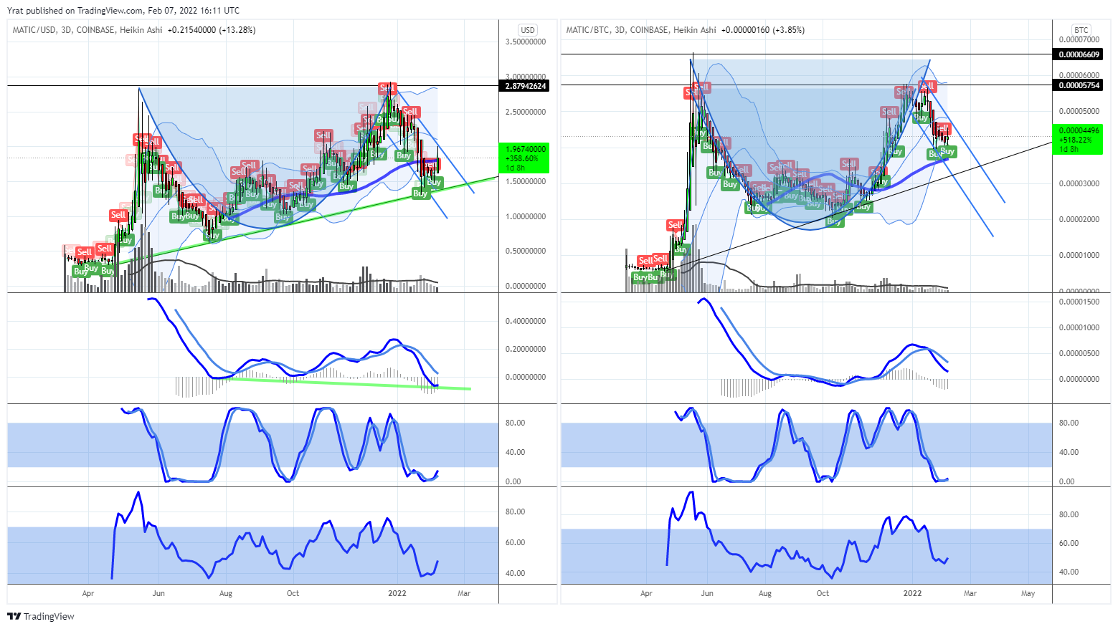Click the USD currency badge on the left chart
This screenshot has height=629, width=1118.
tap(528, 30)
